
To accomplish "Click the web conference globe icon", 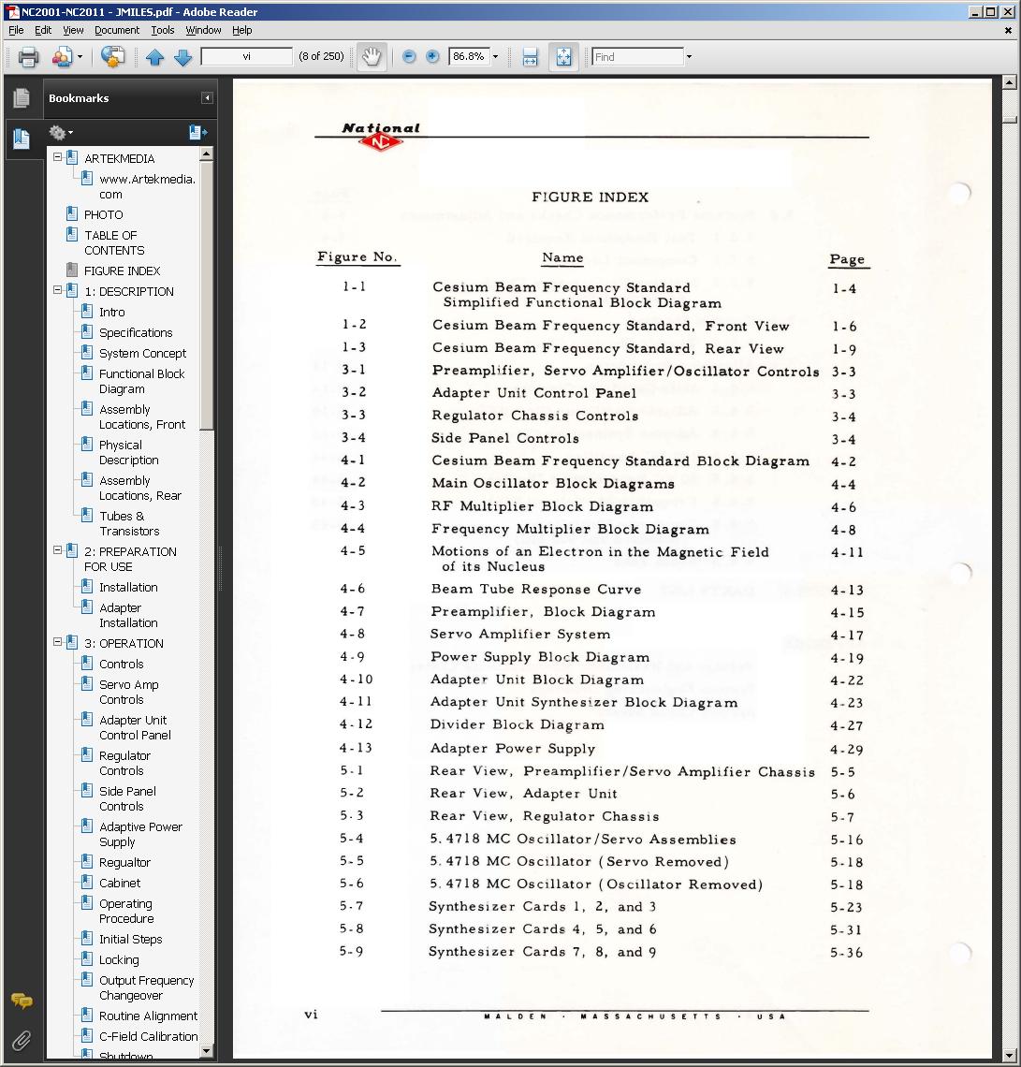I will pyautogui.click(x=113, y=57).
